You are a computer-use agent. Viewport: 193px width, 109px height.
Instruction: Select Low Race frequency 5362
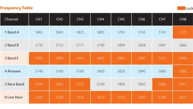point(39,97)
